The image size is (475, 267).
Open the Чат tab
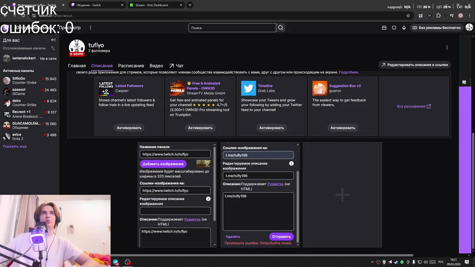pyautogui.click(x=176, y=66)
